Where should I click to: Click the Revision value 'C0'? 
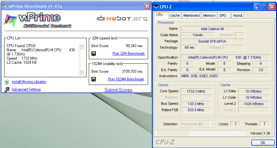(x=261, y=70)
